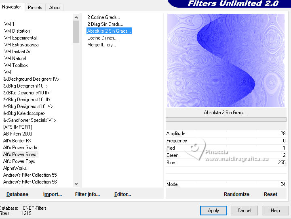
Task: Open Help for Filters Unlimited
Action: tap(275, 211)
